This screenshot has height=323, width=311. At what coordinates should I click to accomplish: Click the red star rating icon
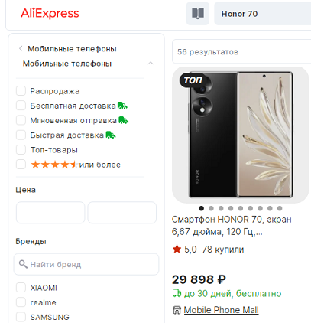[x=177, y=249]
